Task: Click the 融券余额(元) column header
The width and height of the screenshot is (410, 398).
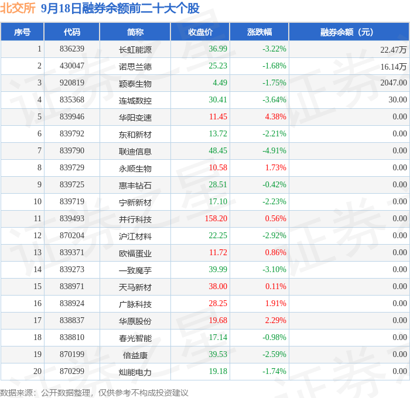Action: click(x=349, y=32)
